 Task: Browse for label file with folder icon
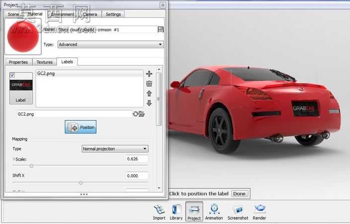pyautogui.click(x=142, y=114)
